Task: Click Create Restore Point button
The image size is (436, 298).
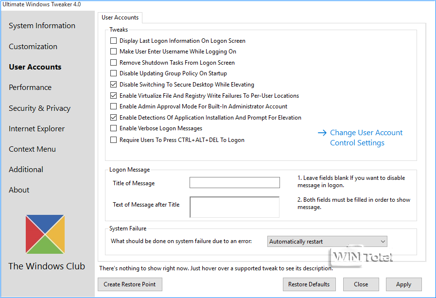Action: tap(130, 284)
